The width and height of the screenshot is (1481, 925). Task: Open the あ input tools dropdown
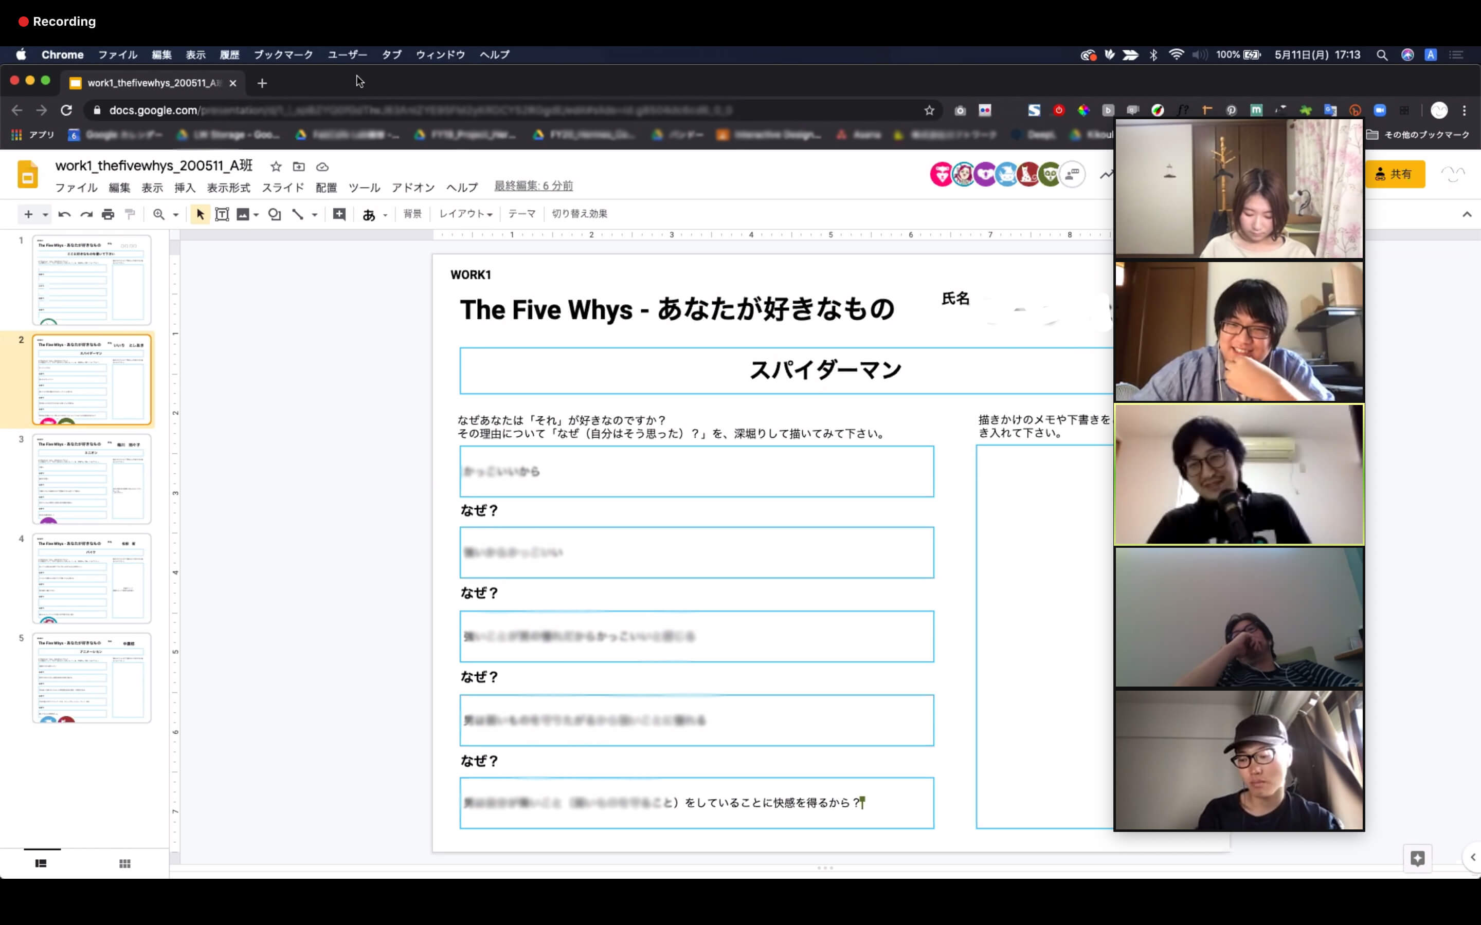point(374,214)
